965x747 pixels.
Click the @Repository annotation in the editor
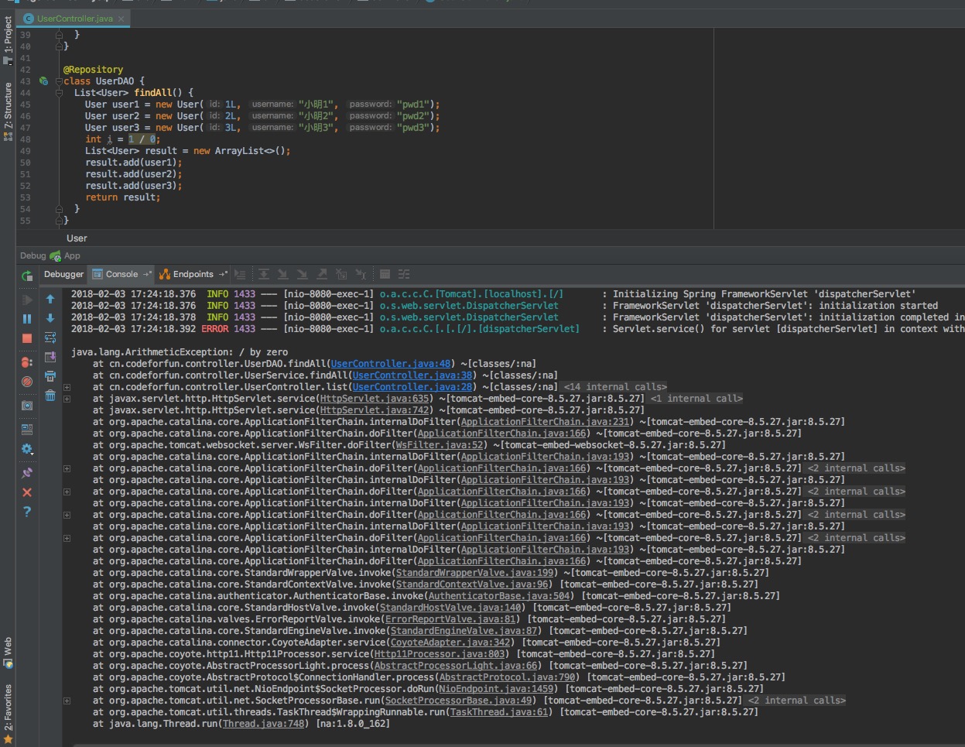pyautogui.click(x=93, y=70)
